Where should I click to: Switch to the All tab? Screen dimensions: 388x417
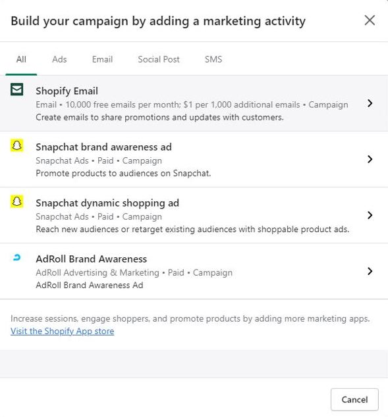tap(21, 59)
